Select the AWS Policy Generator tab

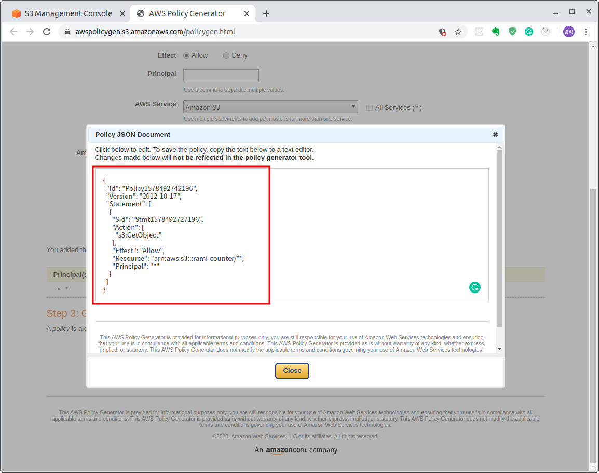coord(187,13)
